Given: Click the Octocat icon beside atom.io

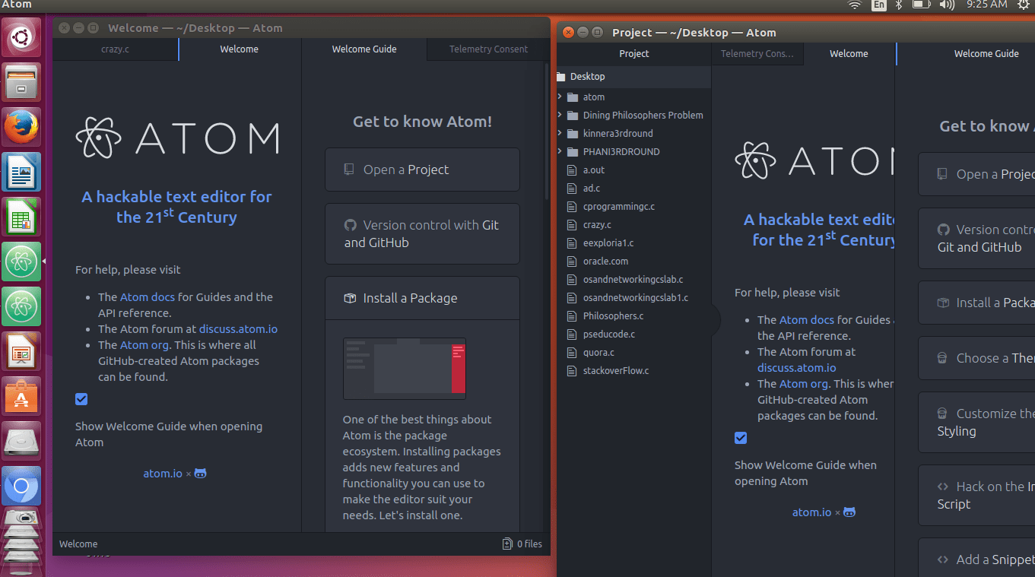Looking at the screenshot, I should pos(200,473).
